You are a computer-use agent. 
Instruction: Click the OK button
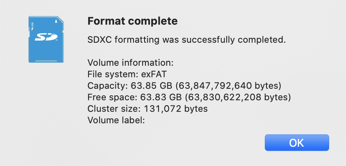pyautogui.click(x=297, y=143)
